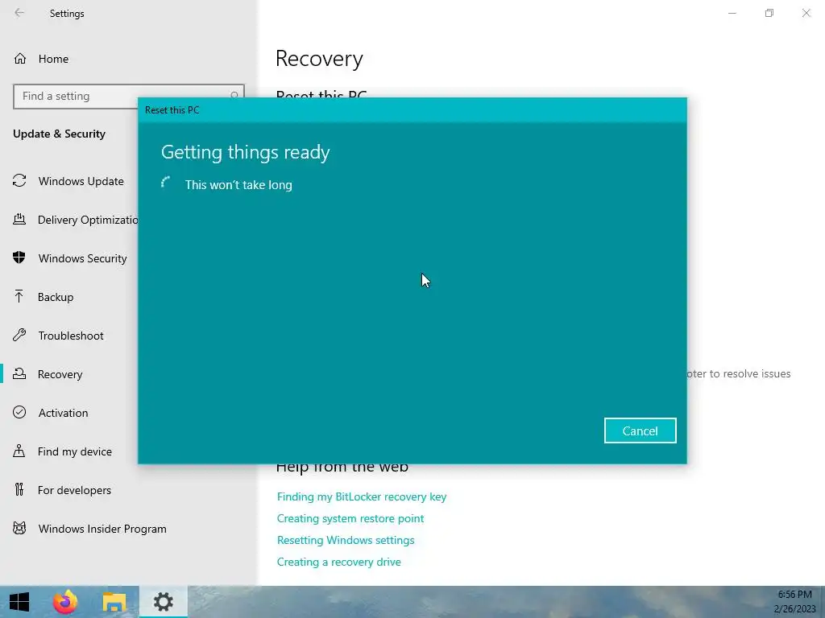
Task: Click the Getting things ready heading
Action: pos(245,152)
